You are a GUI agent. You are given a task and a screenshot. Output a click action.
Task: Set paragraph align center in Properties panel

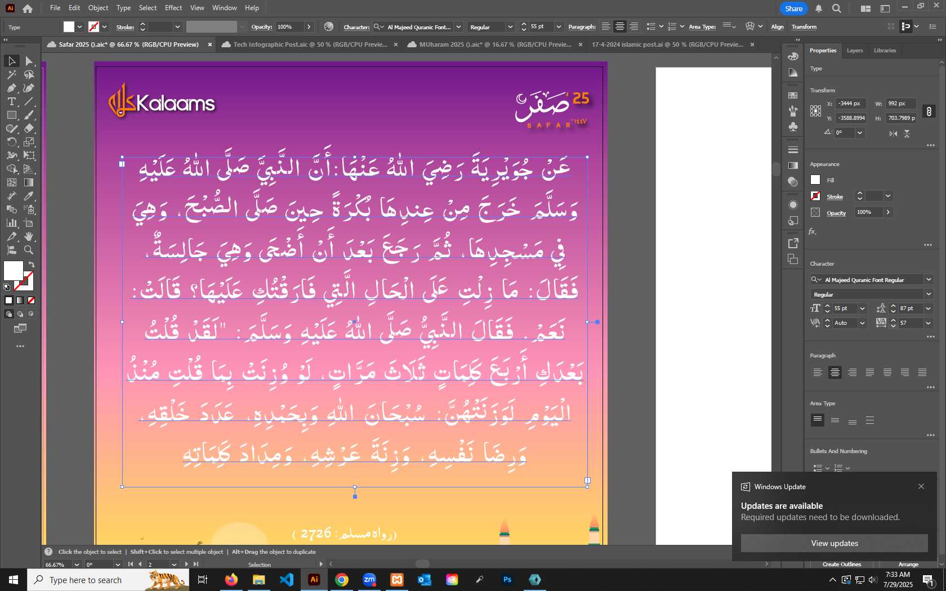pos(835,372)
